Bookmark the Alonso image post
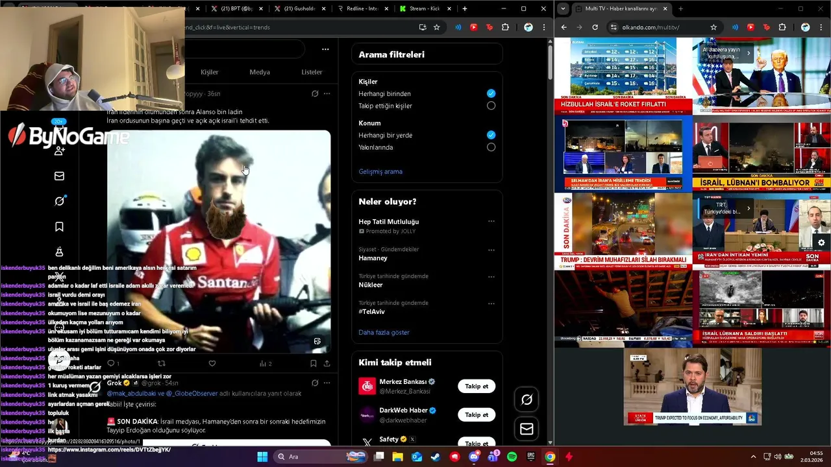Image resolution: width=831 pixels, height=467 pixels. coord(313,364)
